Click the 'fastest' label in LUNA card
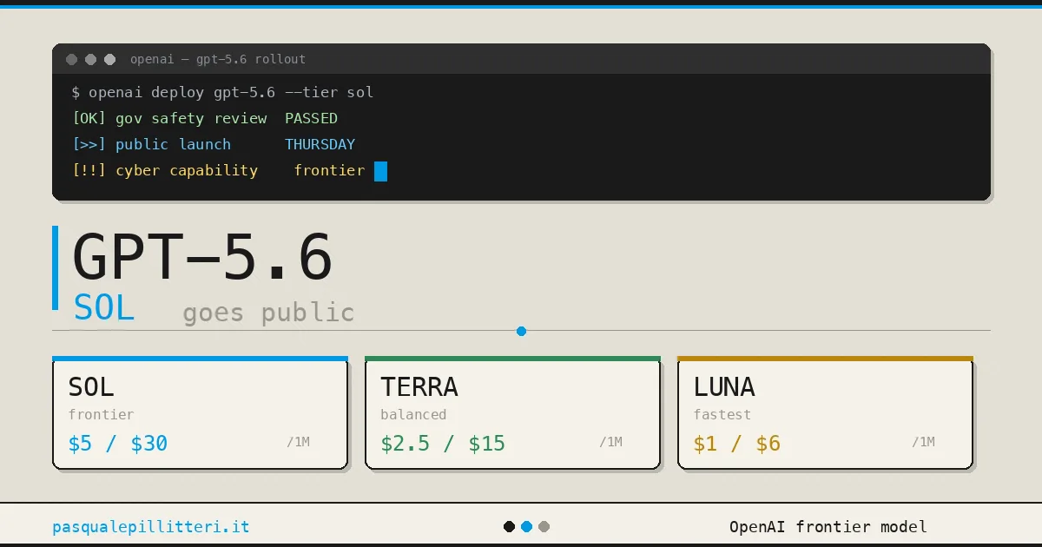 click(x=722, y=414)
